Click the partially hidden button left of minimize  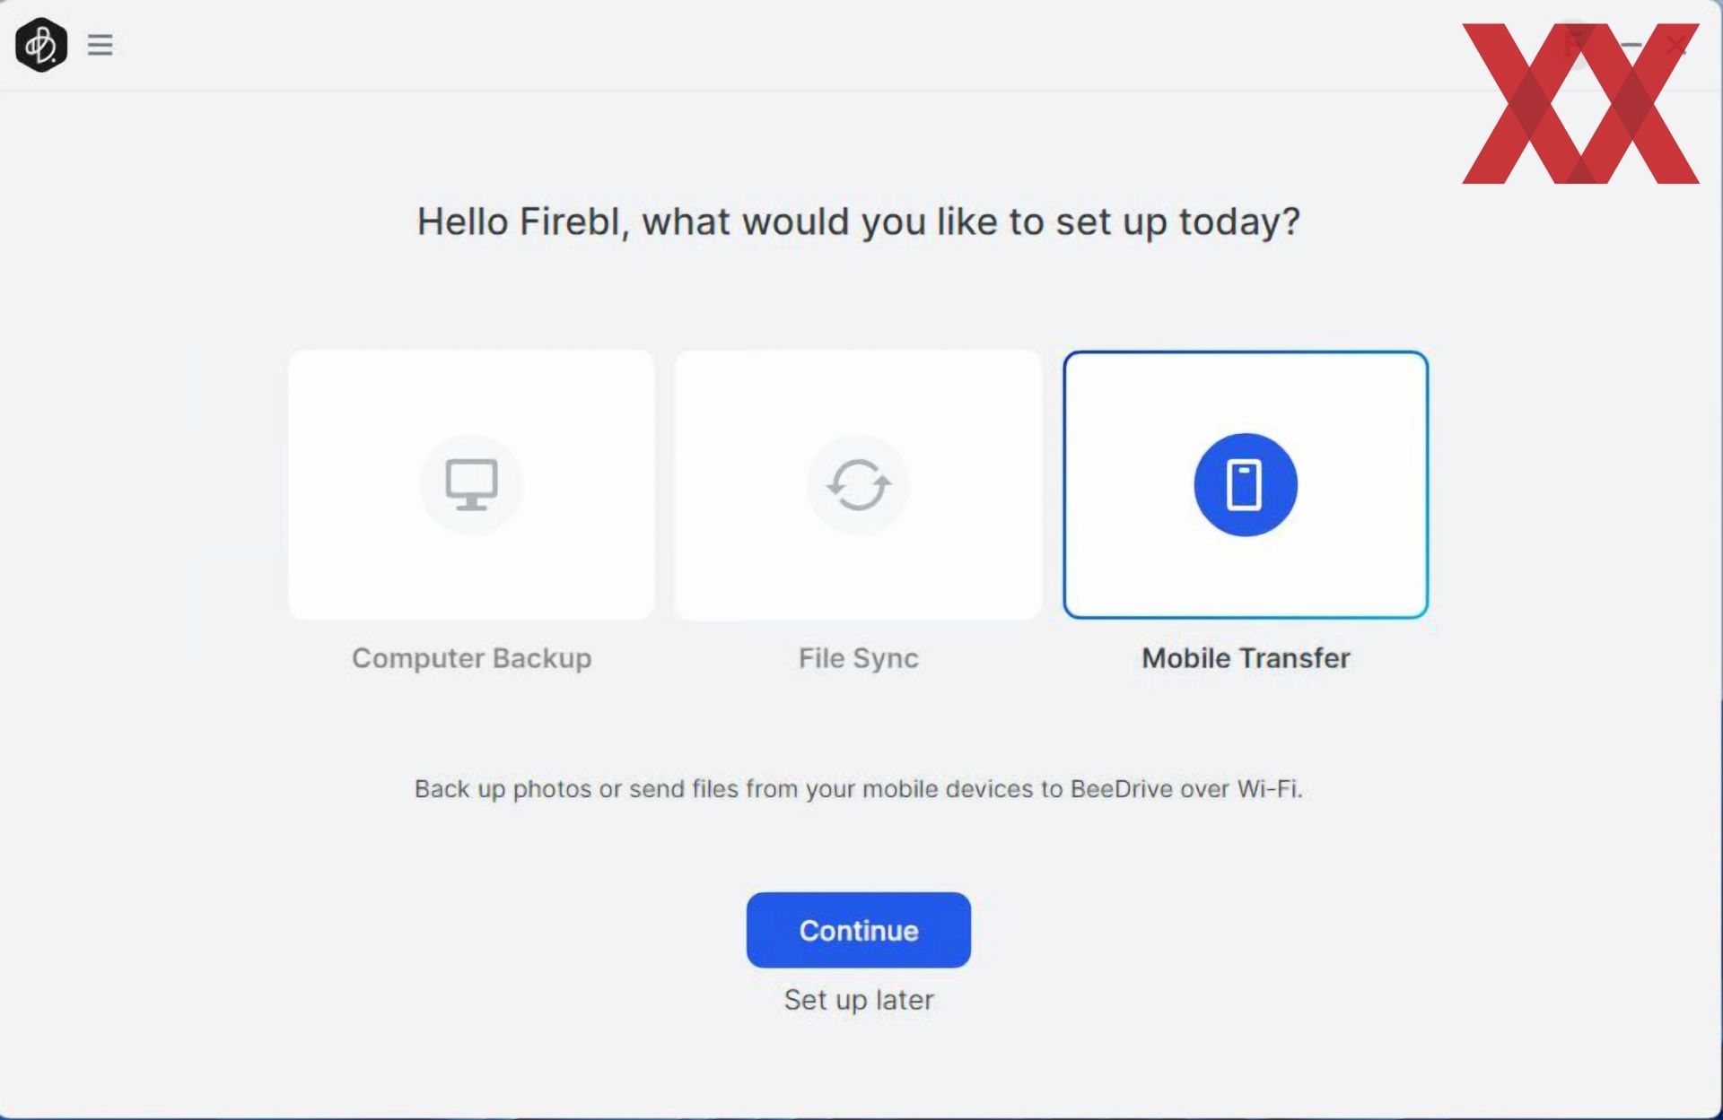pos(1578,43)
